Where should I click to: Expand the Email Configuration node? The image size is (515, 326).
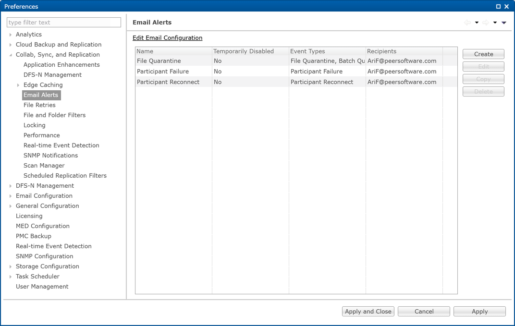click(11, 196)
